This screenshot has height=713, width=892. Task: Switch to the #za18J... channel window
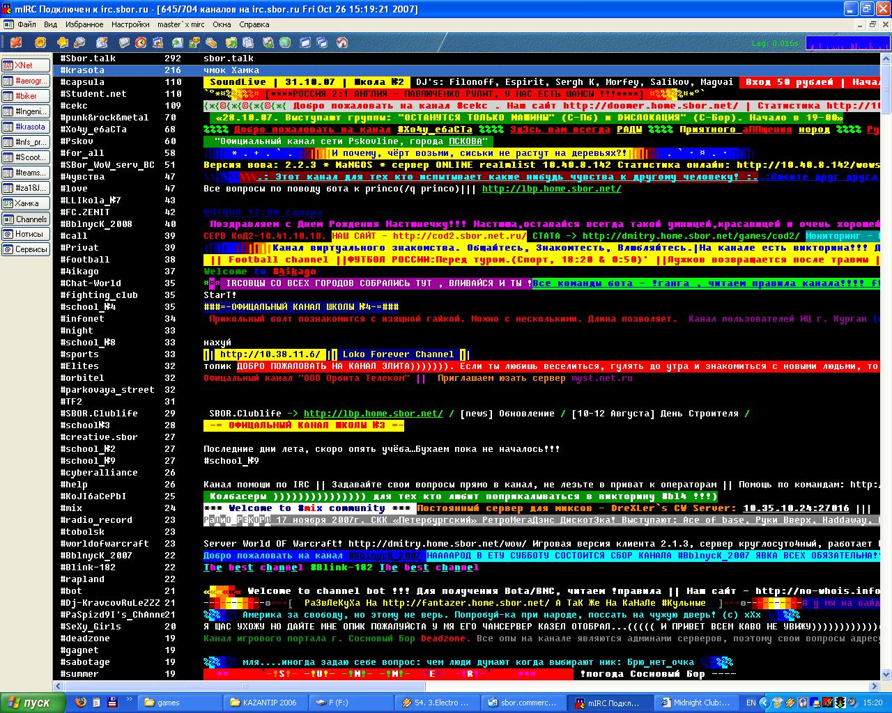(26, 188)
